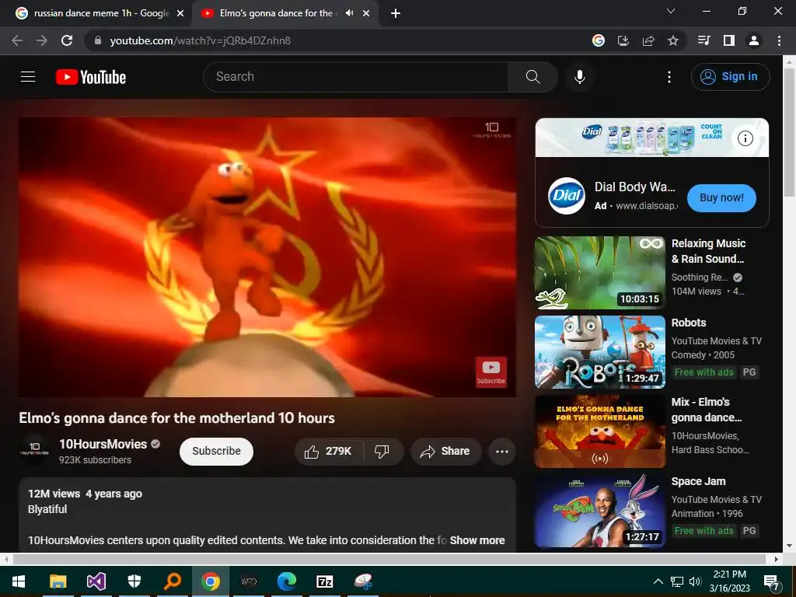The image size is (796, 597).
Task: Subscribe to 10HoursMovies
Action: 216,452
